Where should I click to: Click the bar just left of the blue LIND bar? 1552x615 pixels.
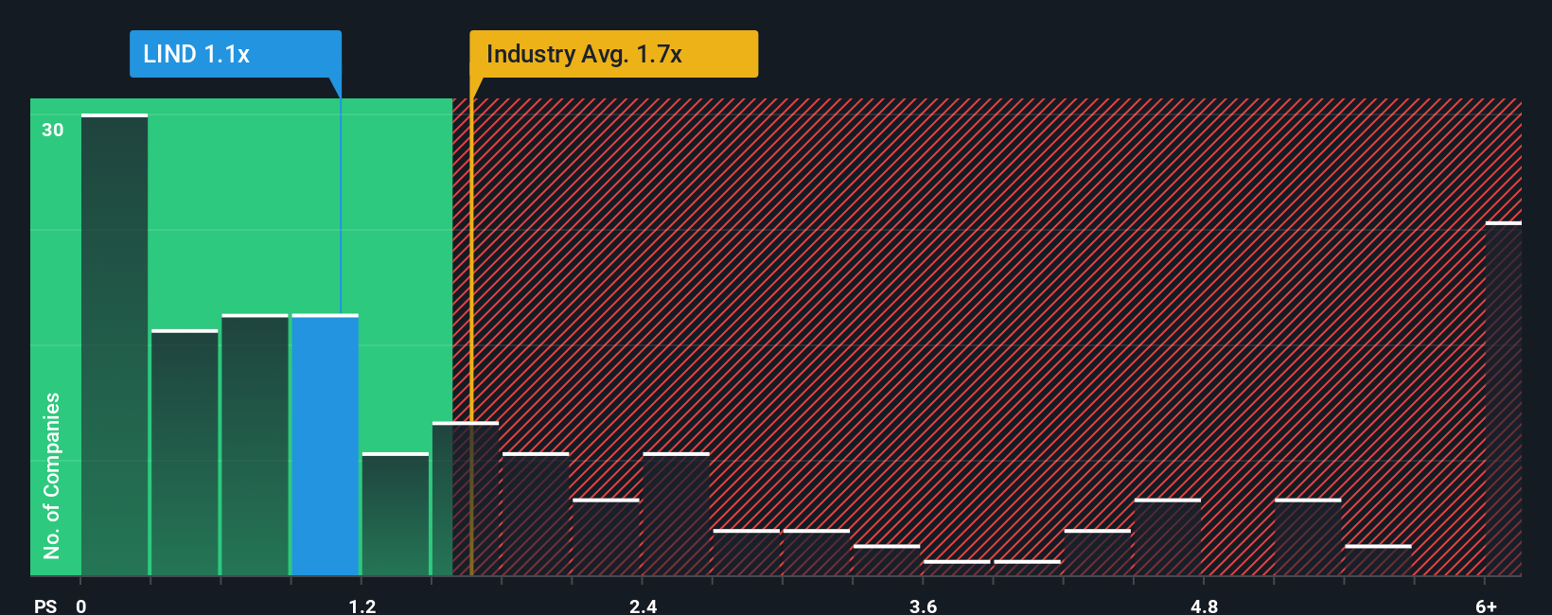tap(256, 445)
